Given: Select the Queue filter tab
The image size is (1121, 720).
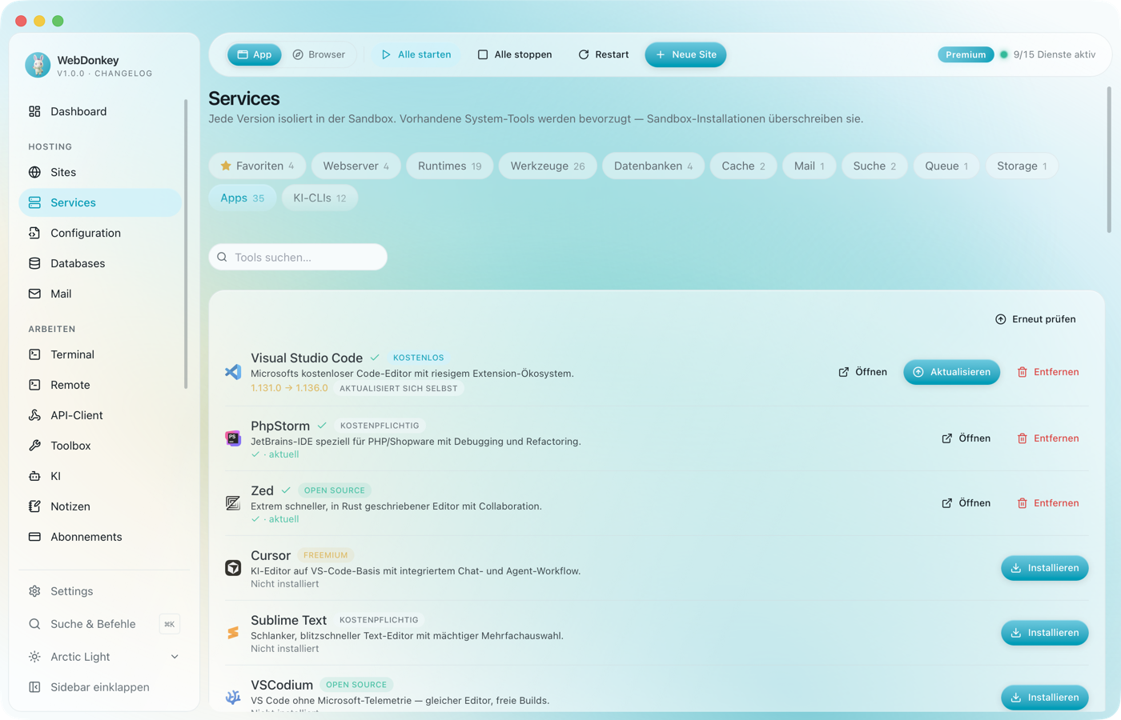Looking at the screenshot, I should point(946,166).
